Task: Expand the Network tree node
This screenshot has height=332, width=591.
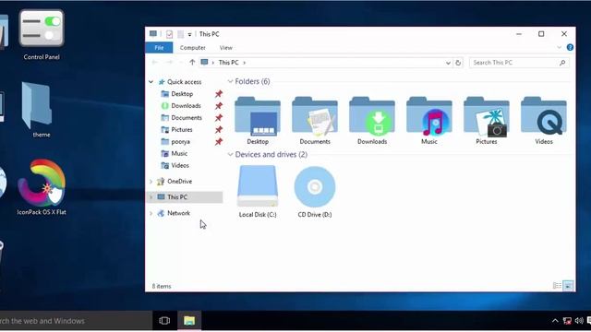Action: click(x=151, y=213)
